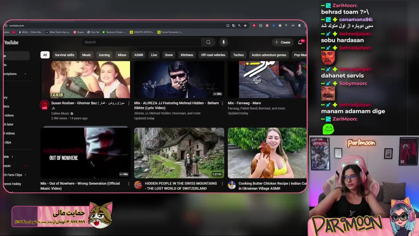Click title 'Mix - Farvaag - Maro'
Screen dimensions: 419x236
(x=244, y=103)
